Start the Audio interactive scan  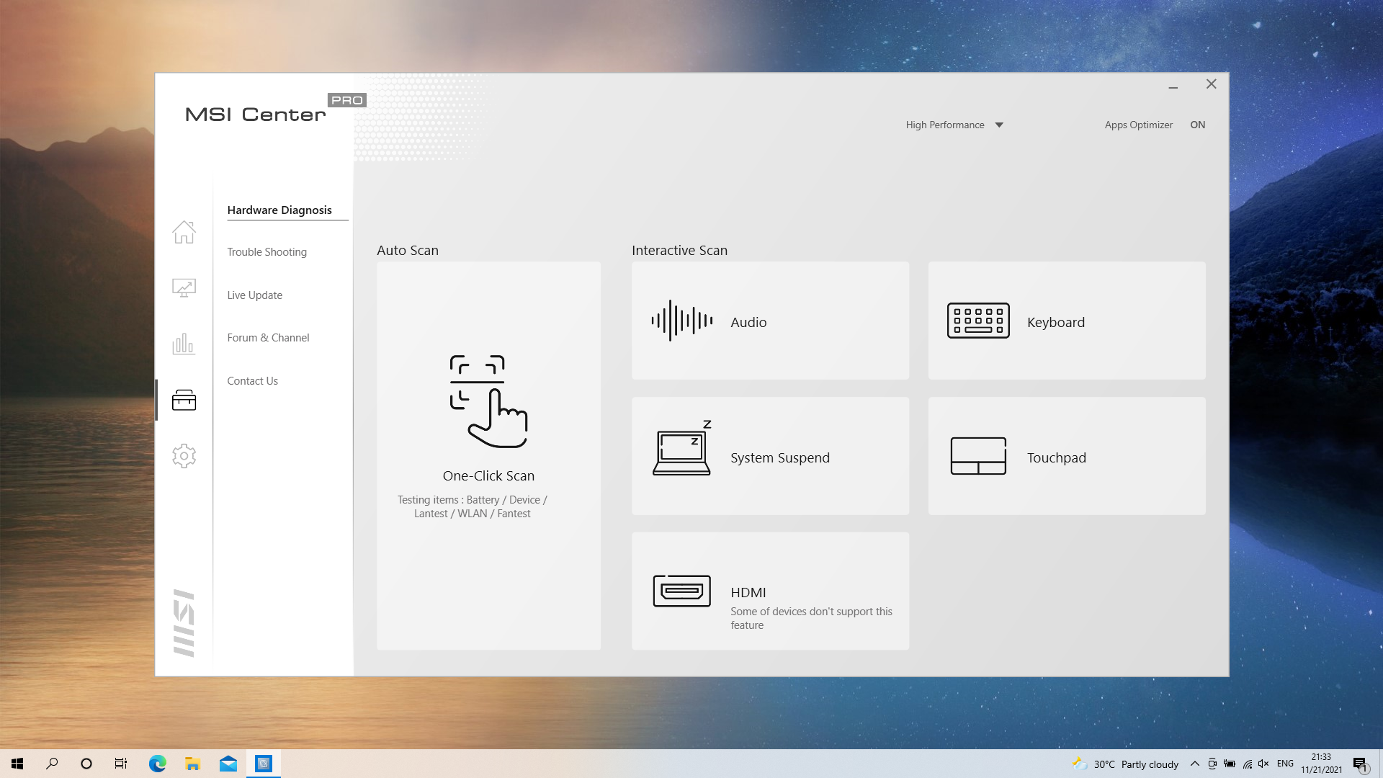770,321
